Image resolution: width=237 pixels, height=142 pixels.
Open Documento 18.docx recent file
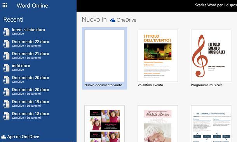31,114
